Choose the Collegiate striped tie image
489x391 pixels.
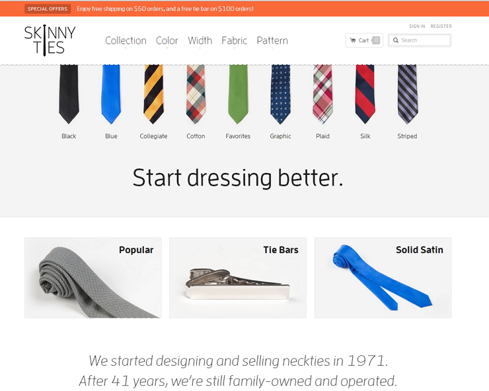pyautogui.click(x=153, y=94)
